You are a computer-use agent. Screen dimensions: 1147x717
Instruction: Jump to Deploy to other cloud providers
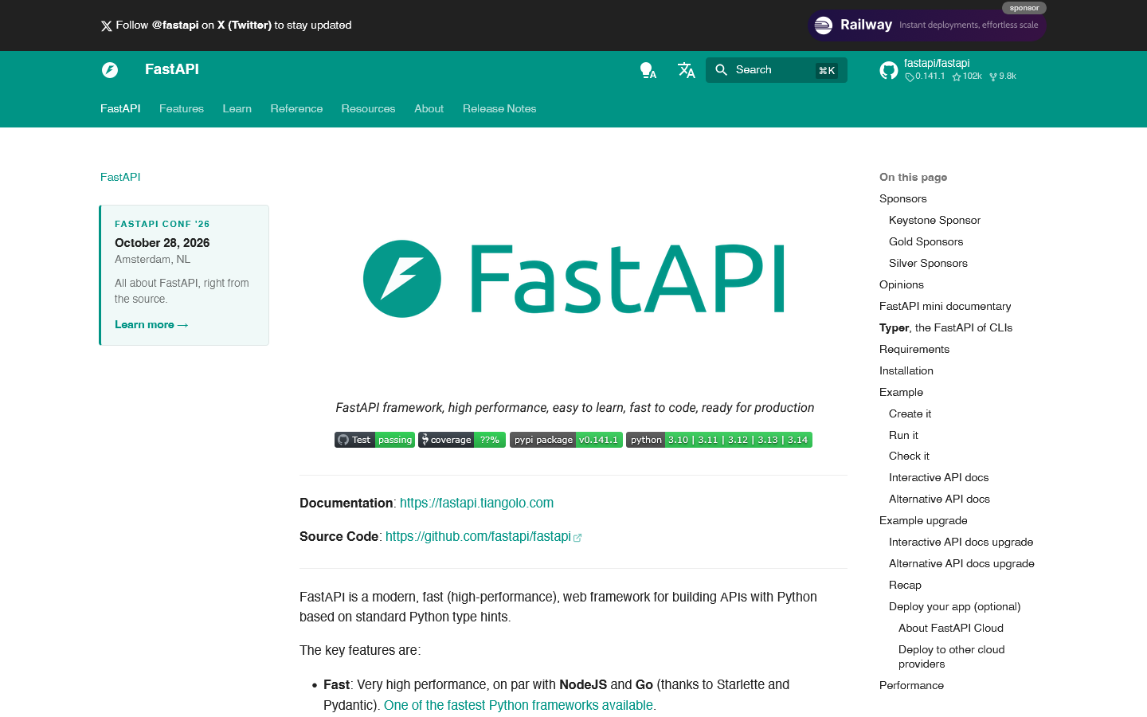point(952,656)
